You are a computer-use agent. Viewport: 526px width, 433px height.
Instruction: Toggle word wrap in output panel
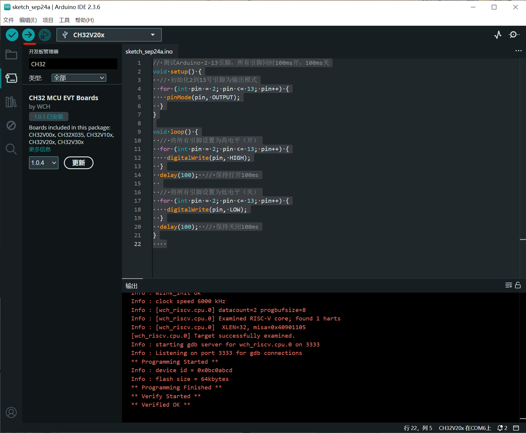(508, 285)
